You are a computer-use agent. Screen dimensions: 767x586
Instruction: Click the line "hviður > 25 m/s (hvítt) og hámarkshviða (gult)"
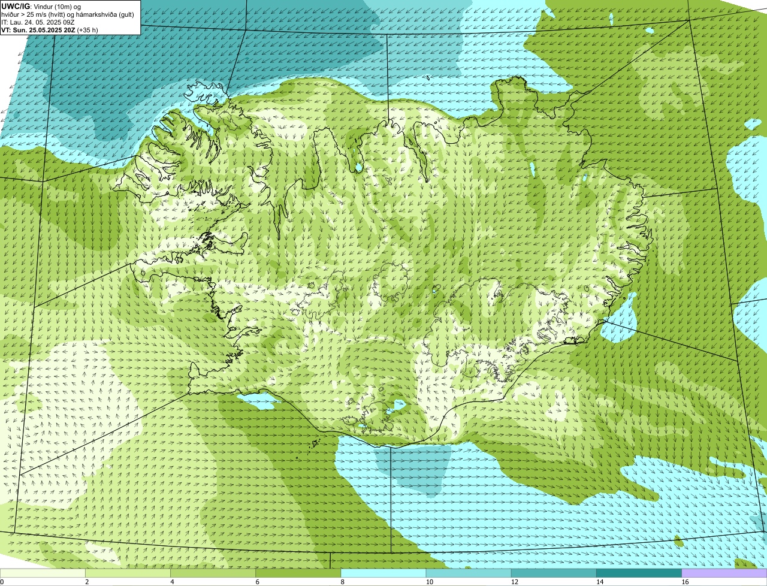coord(68,14)
